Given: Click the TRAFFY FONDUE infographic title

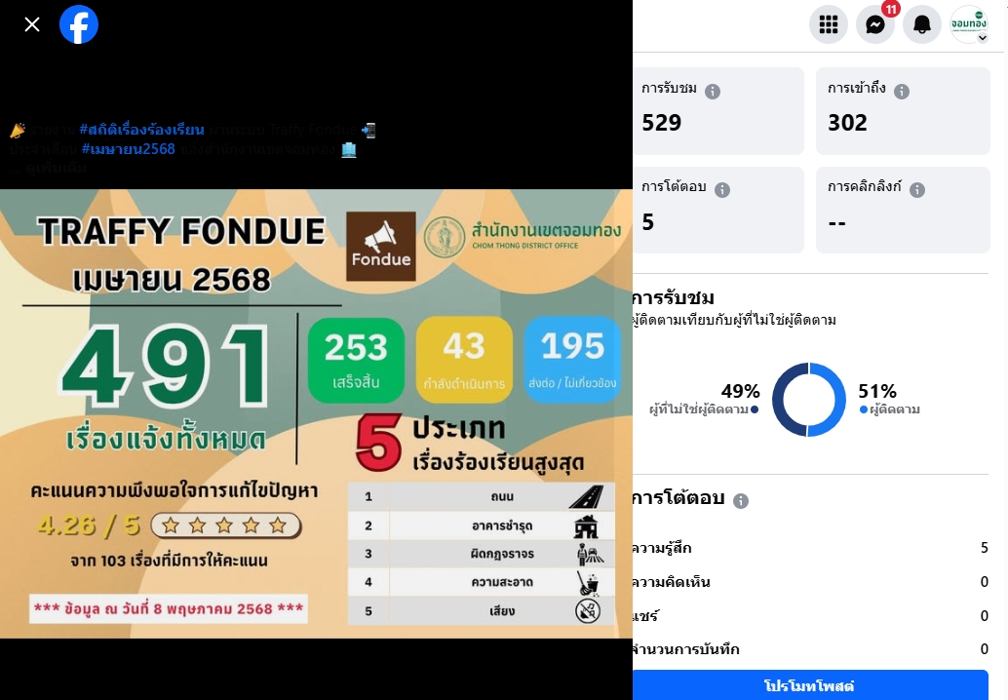Looking at the screenshot, I should pyautogui.click(x=181, y=231).
